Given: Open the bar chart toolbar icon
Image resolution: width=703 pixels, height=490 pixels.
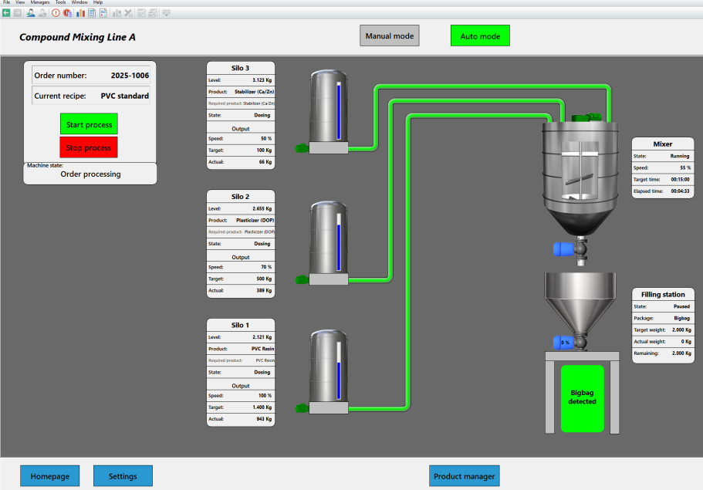Looking at the screenshot, I should (x=80, y=13).
